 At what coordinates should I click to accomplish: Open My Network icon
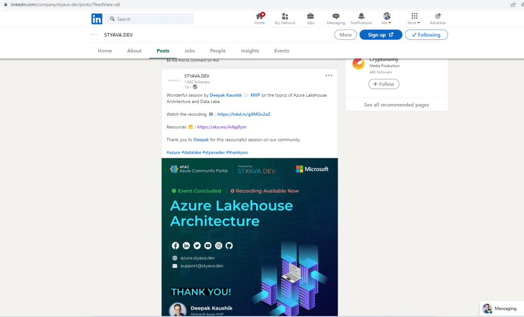pos(285,16)
